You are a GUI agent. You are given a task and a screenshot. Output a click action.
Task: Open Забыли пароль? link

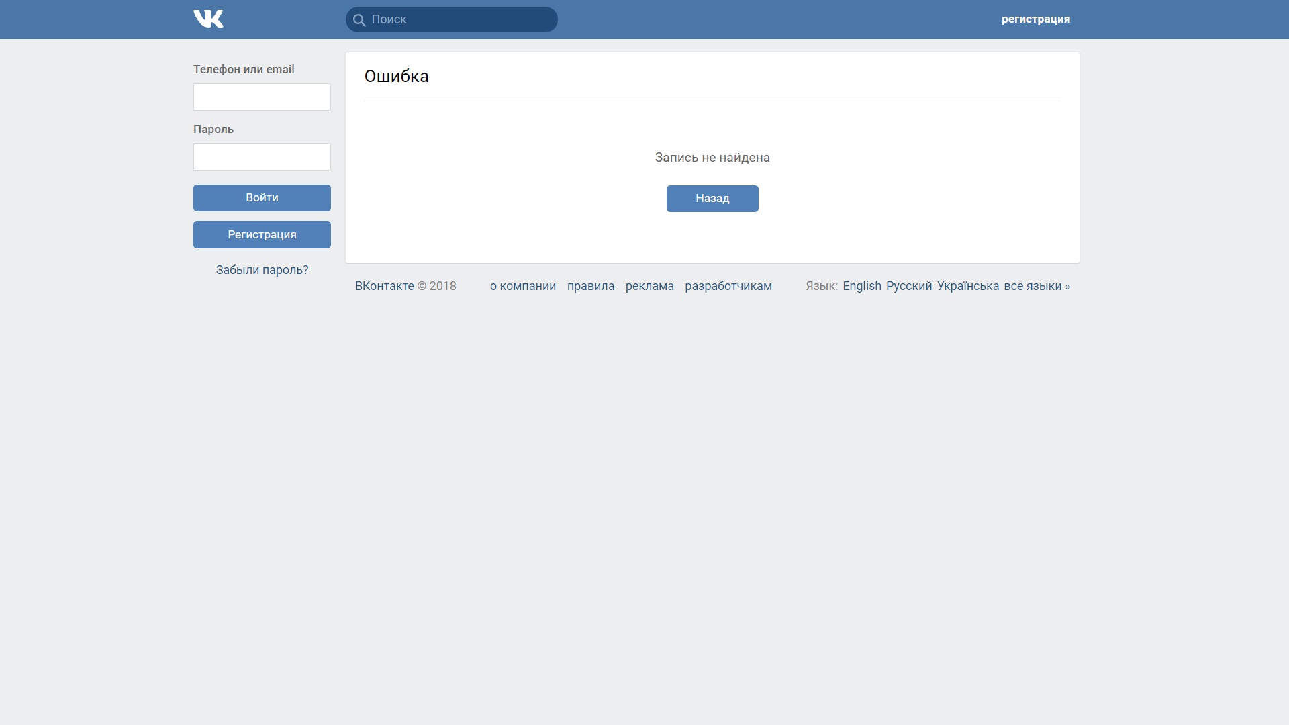pyautogui.click(x=262, y=270)
